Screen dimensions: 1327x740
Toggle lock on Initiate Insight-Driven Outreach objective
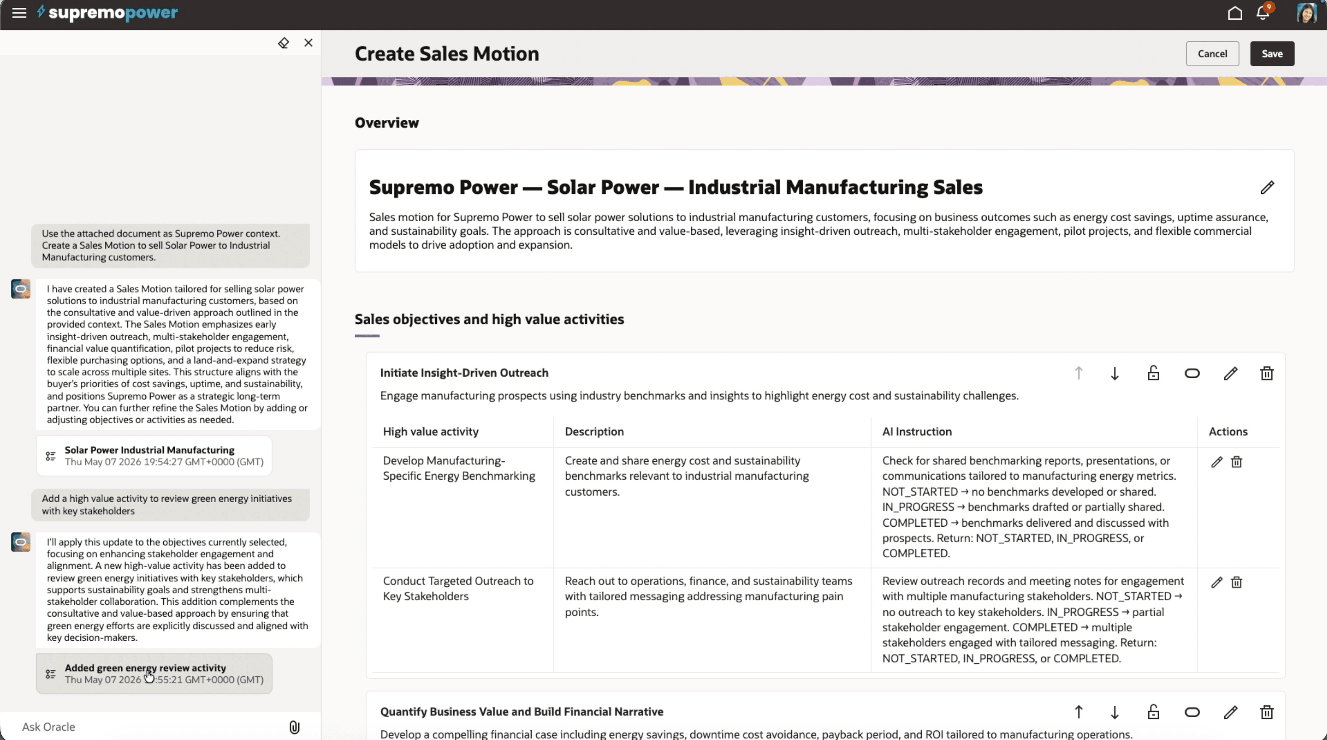click(x=1154, y=373)
